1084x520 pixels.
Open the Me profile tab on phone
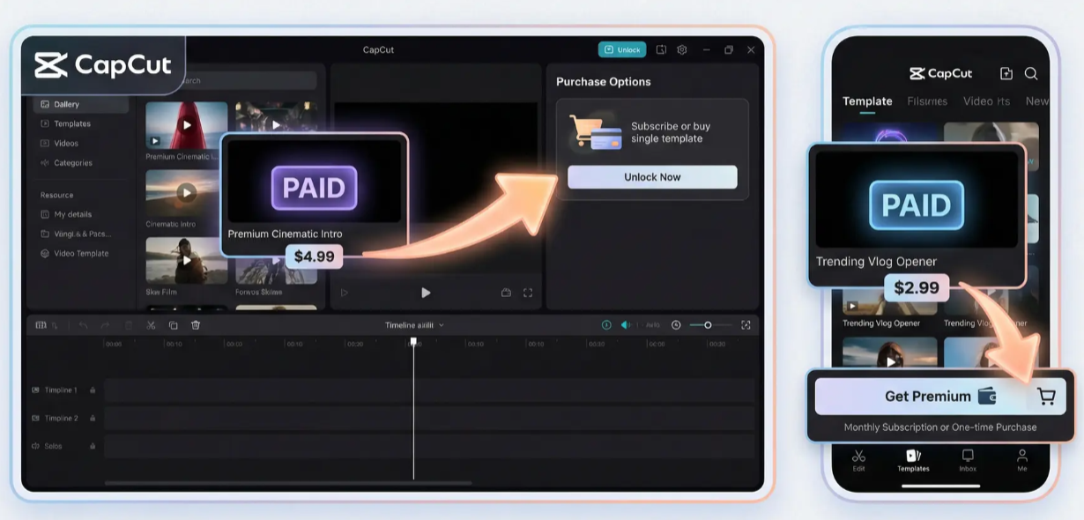point(1022,460)
